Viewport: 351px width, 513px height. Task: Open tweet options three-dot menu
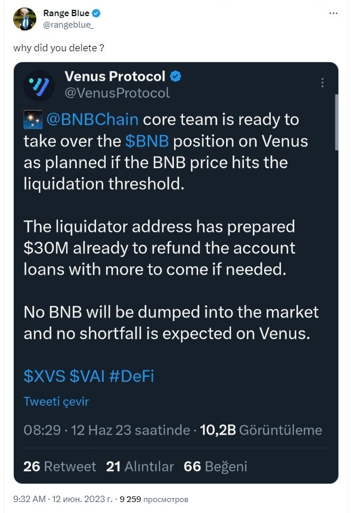(x=333, y=13)
